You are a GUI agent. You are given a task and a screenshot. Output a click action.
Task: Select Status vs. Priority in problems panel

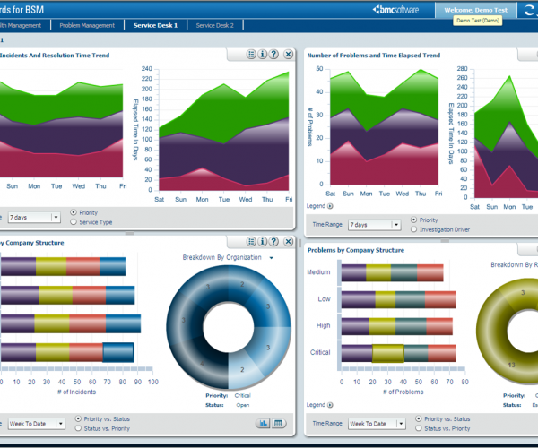(x=419, y=428)
